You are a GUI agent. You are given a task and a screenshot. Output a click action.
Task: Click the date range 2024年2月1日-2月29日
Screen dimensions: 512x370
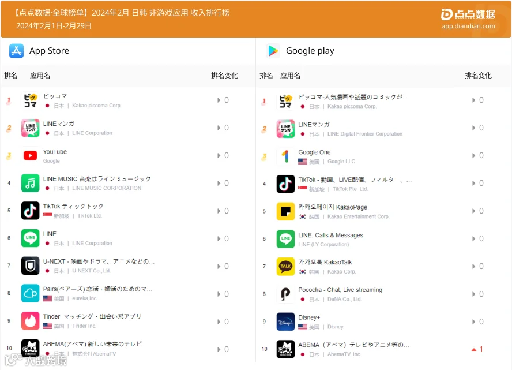54,25
